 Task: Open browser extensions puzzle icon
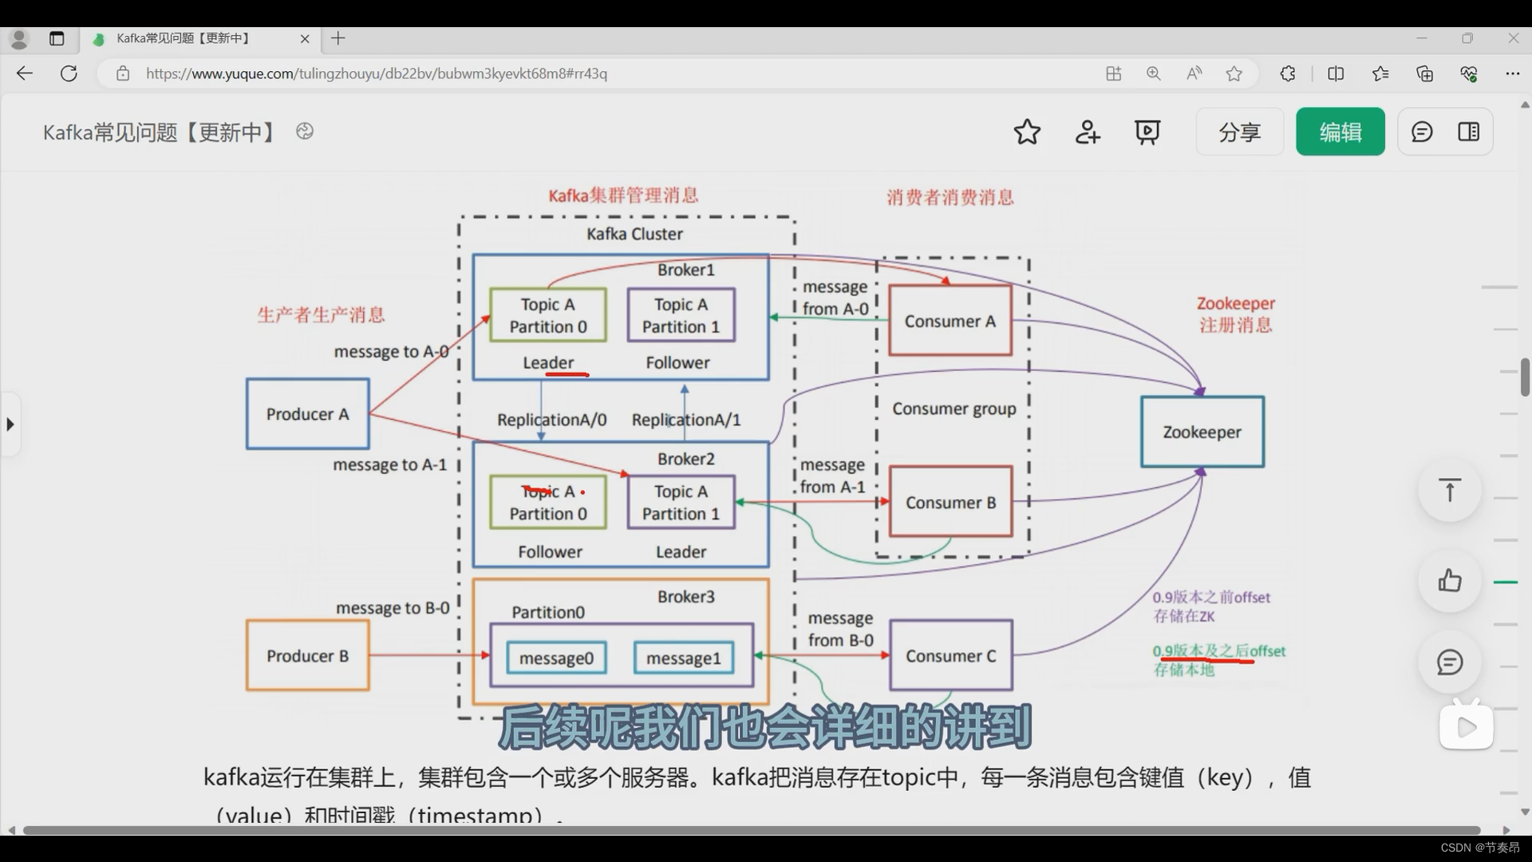1288,73
